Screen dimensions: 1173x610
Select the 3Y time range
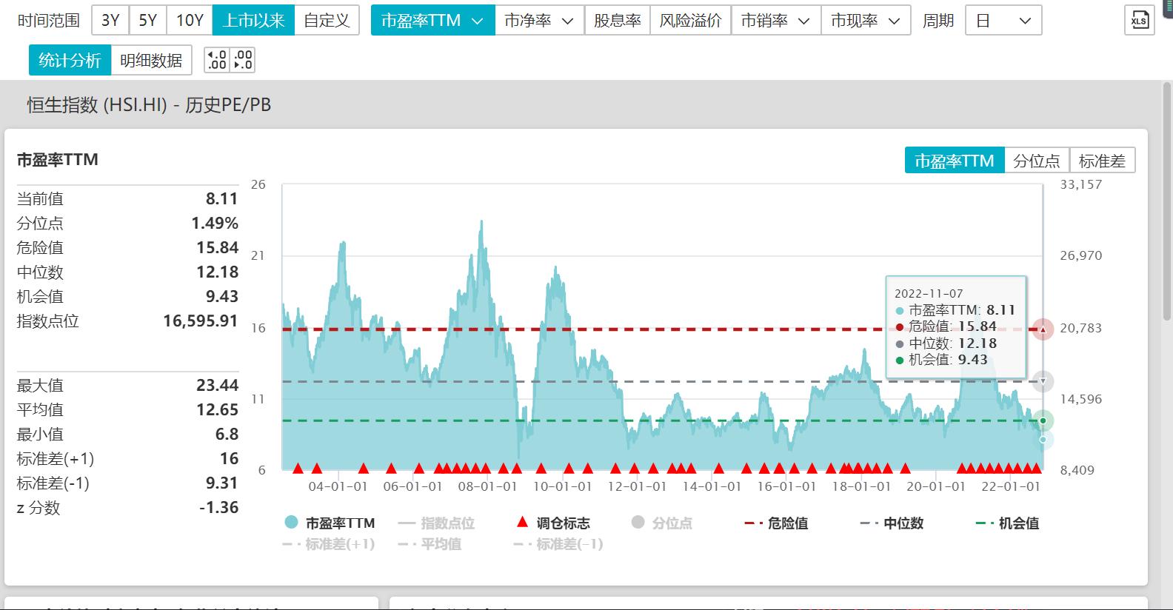click(110, 20)
